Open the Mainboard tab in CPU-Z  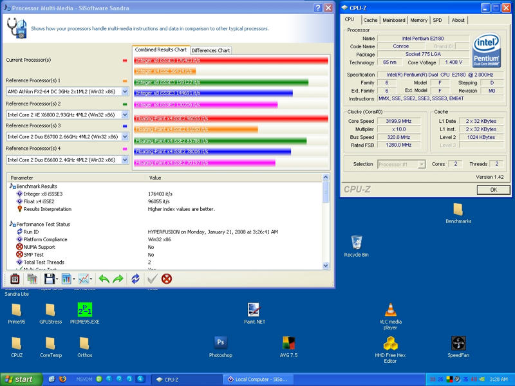click(x=394, y=20)
